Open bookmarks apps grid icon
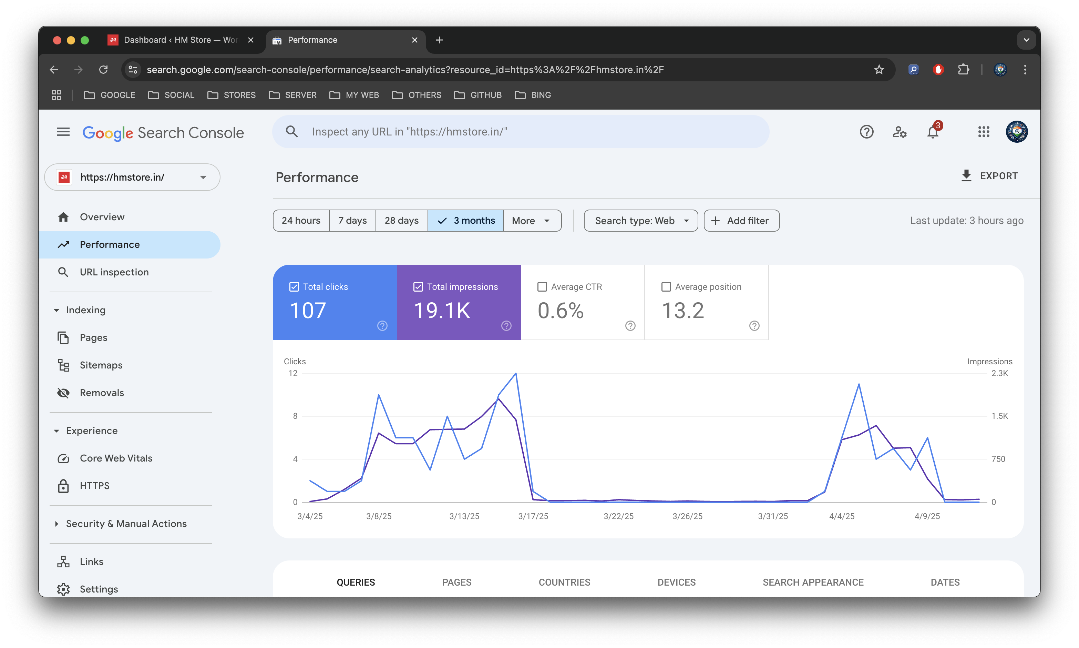 (x=56, y=95)
